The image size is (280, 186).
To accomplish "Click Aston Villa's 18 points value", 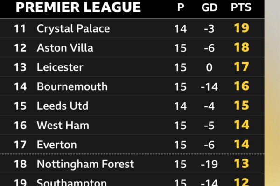I will pyautogui.click(x=241, y=47).
